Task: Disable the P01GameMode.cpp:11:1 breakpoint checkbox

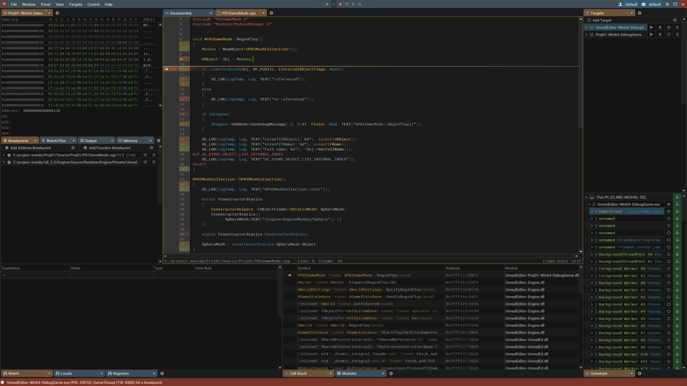Action: [x=145, y=155]
